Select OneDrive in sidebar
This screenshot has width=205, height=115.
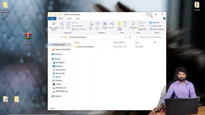point(57,54)
